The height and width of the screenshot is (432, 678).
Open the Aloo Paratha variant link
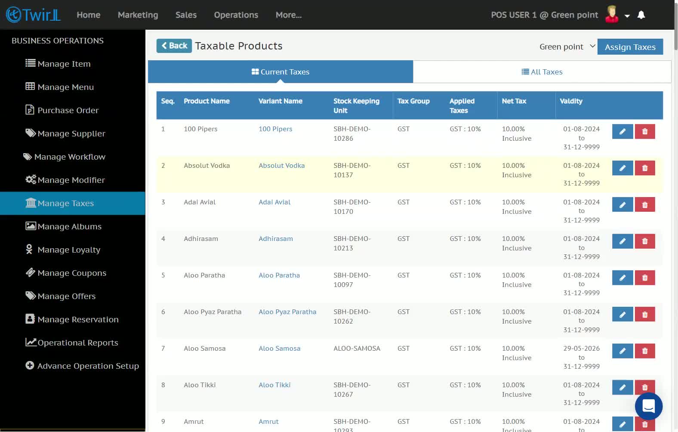tap(279, 275)
